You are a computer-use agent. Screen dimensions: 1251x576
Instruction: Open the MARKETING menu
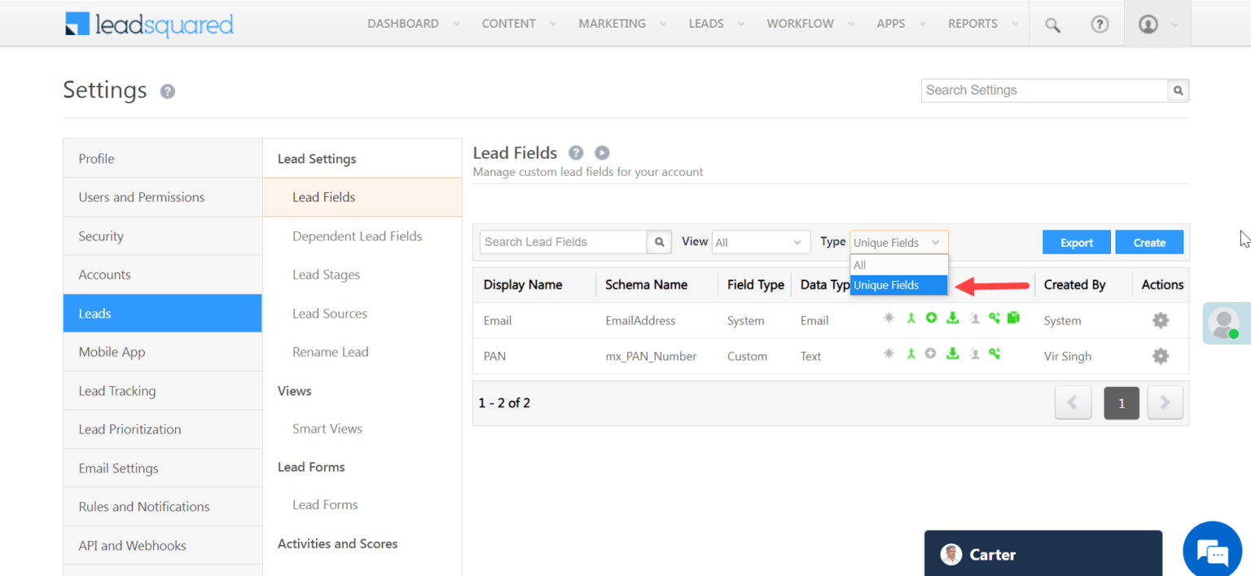612,24
